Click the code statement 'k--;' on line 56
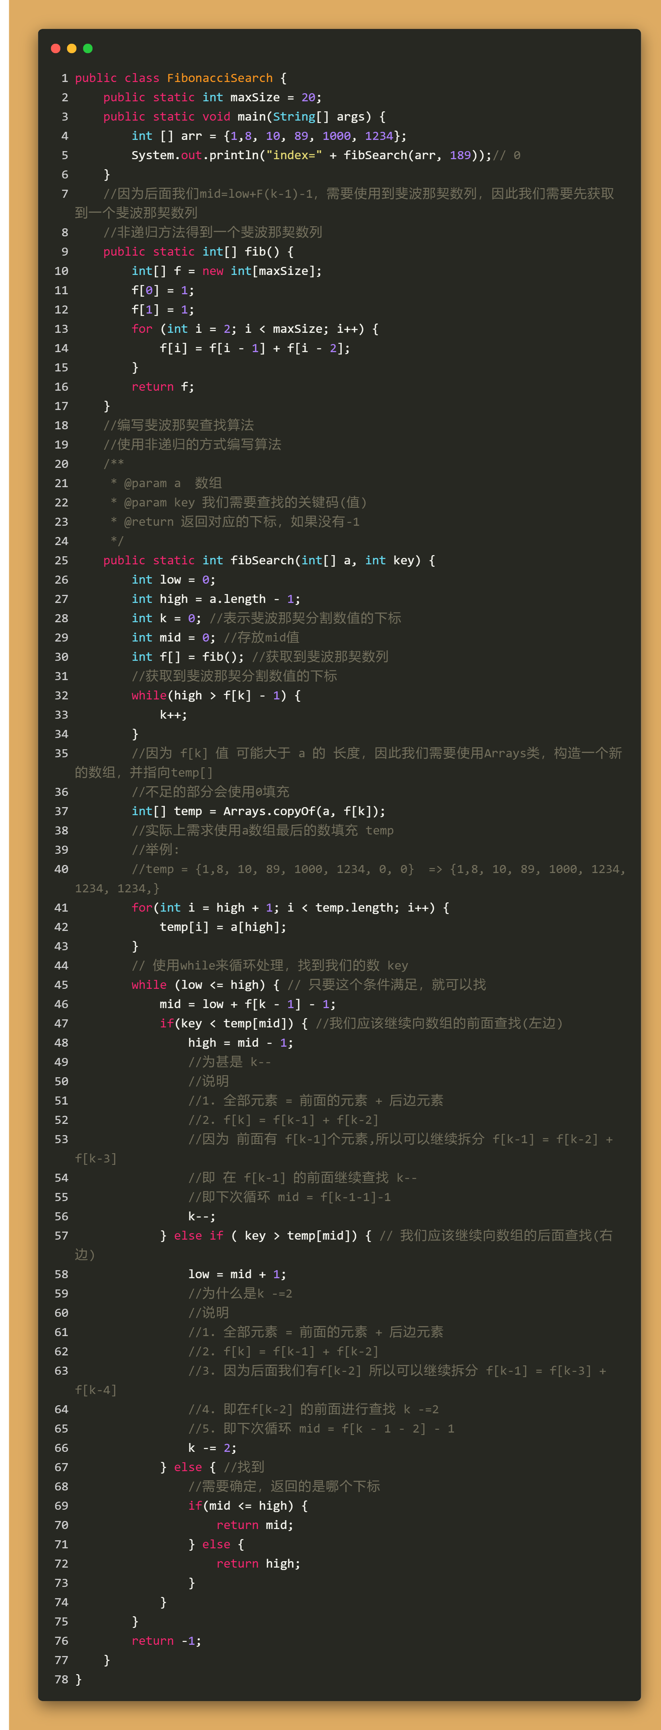The image size is (661, 1730). (x=202, y=1216)
